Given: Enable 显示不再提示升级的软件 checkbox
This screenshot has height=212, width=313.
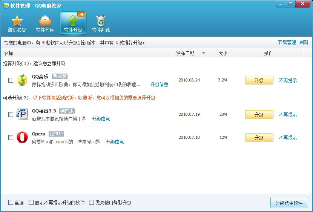Looking at the screenshot, I should [x=31, y=203].
